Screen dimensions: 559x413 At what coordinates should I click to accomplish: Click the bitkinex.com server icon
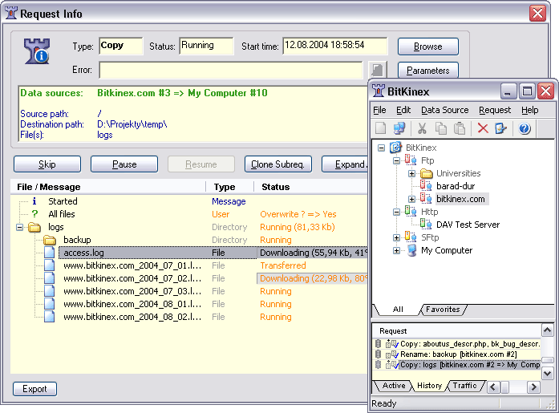[x=426, y=199]
